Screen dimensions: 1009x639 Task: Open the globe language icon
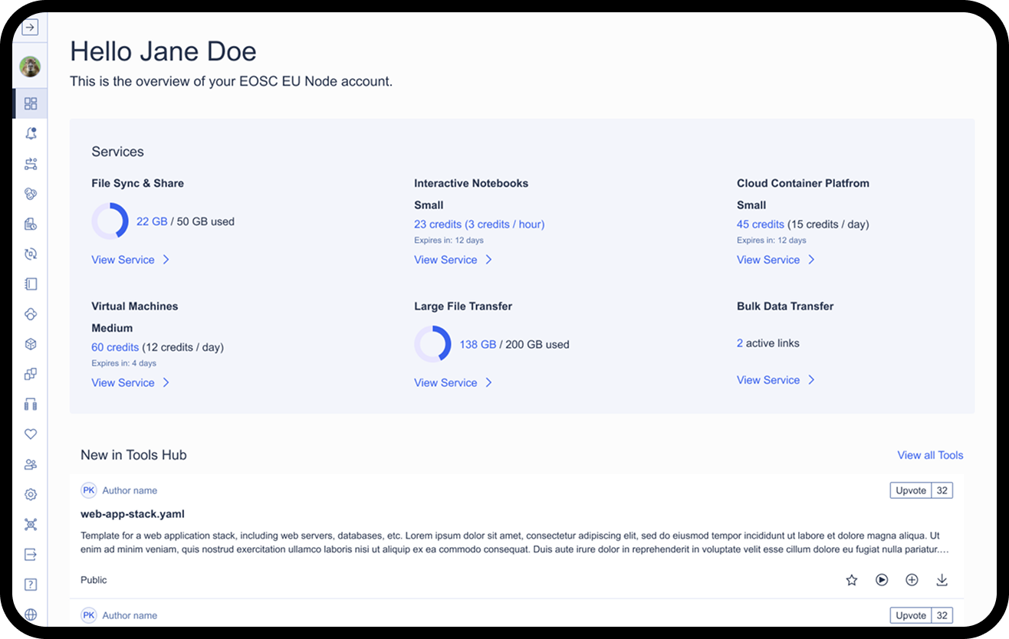[31, 614]
